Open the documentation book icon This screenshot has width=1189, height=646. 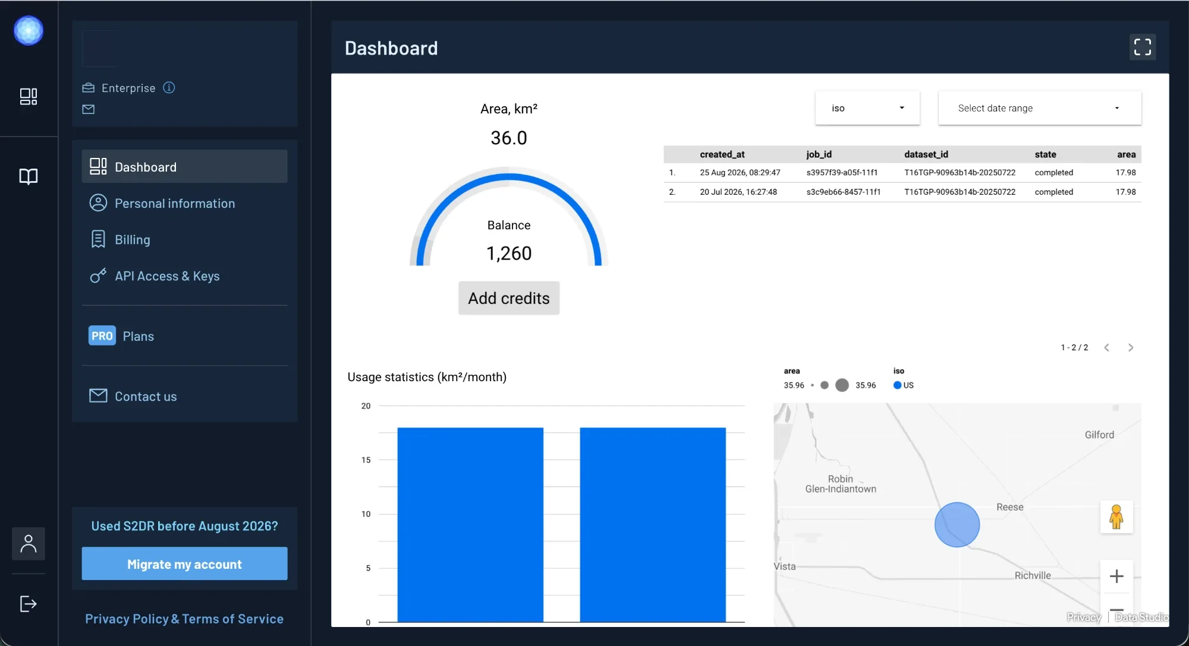pos(29,176)
